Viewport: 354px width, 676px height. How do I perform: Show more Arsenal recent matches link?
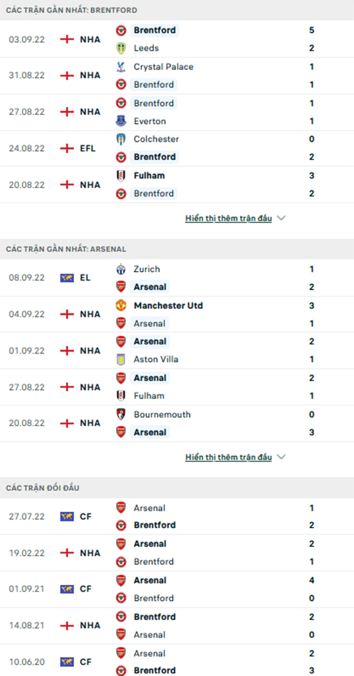(229, 457)
